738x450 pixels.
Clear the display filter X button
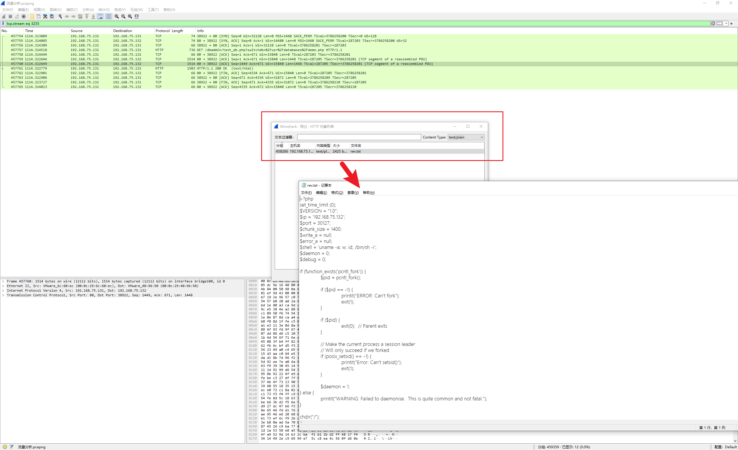(x=713, y=23)
